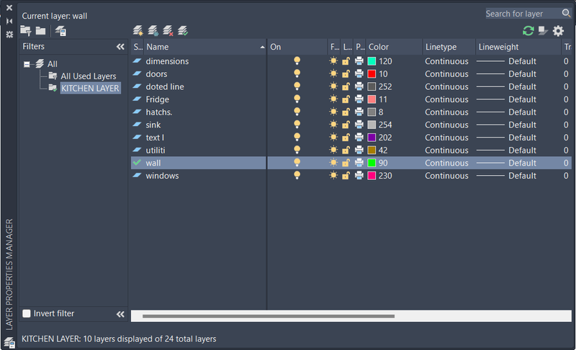Refresh the layer list
The width and height of the screenshot is (576, 350).
pyautogui.click(x=528, y=31)
